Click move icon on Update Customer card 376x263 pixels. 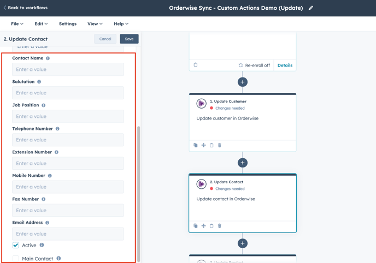[203, 145]
